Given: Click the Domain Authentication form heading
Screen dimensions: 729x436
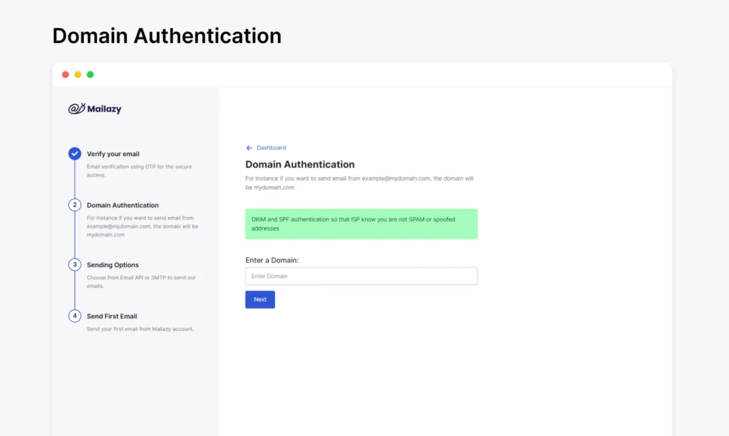Looking at the screenshot, I should (300, 165).
